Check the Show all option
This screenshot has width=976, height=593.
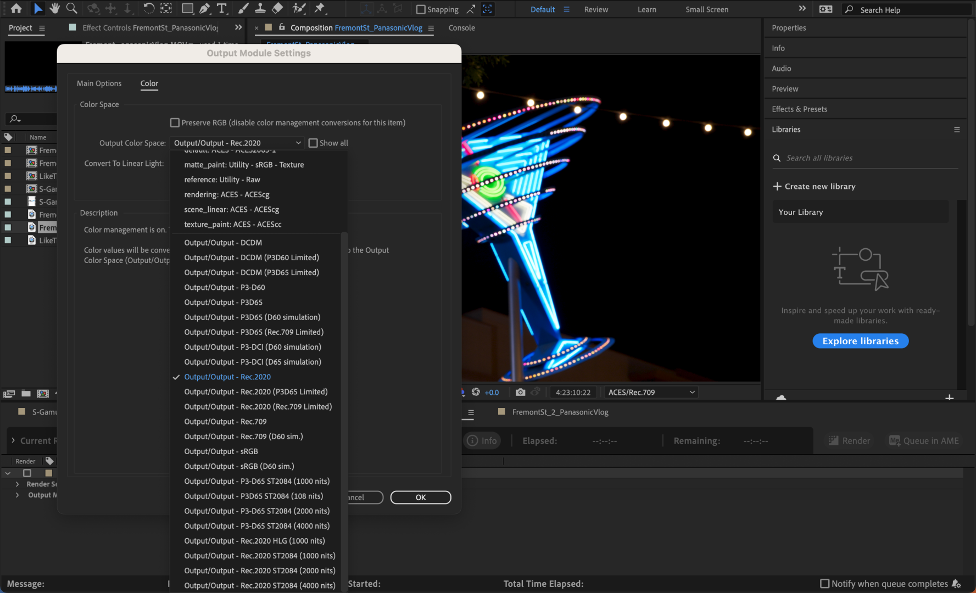tap(313, 143)
